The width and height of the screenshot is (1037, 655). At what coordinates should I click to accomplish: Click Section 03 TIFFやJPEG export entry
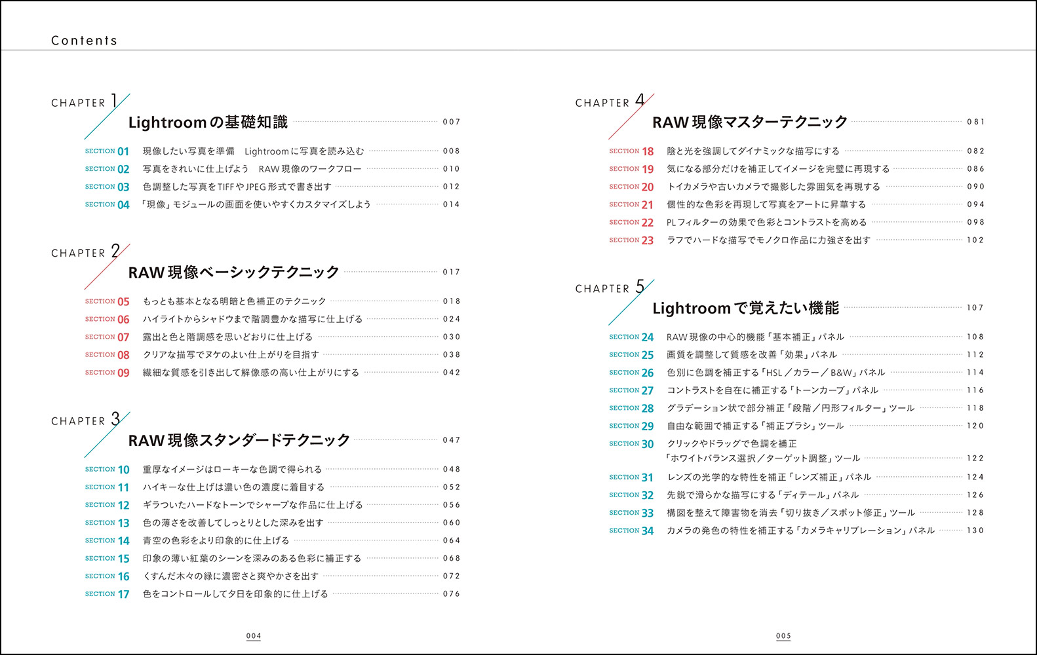click(237, 187)
